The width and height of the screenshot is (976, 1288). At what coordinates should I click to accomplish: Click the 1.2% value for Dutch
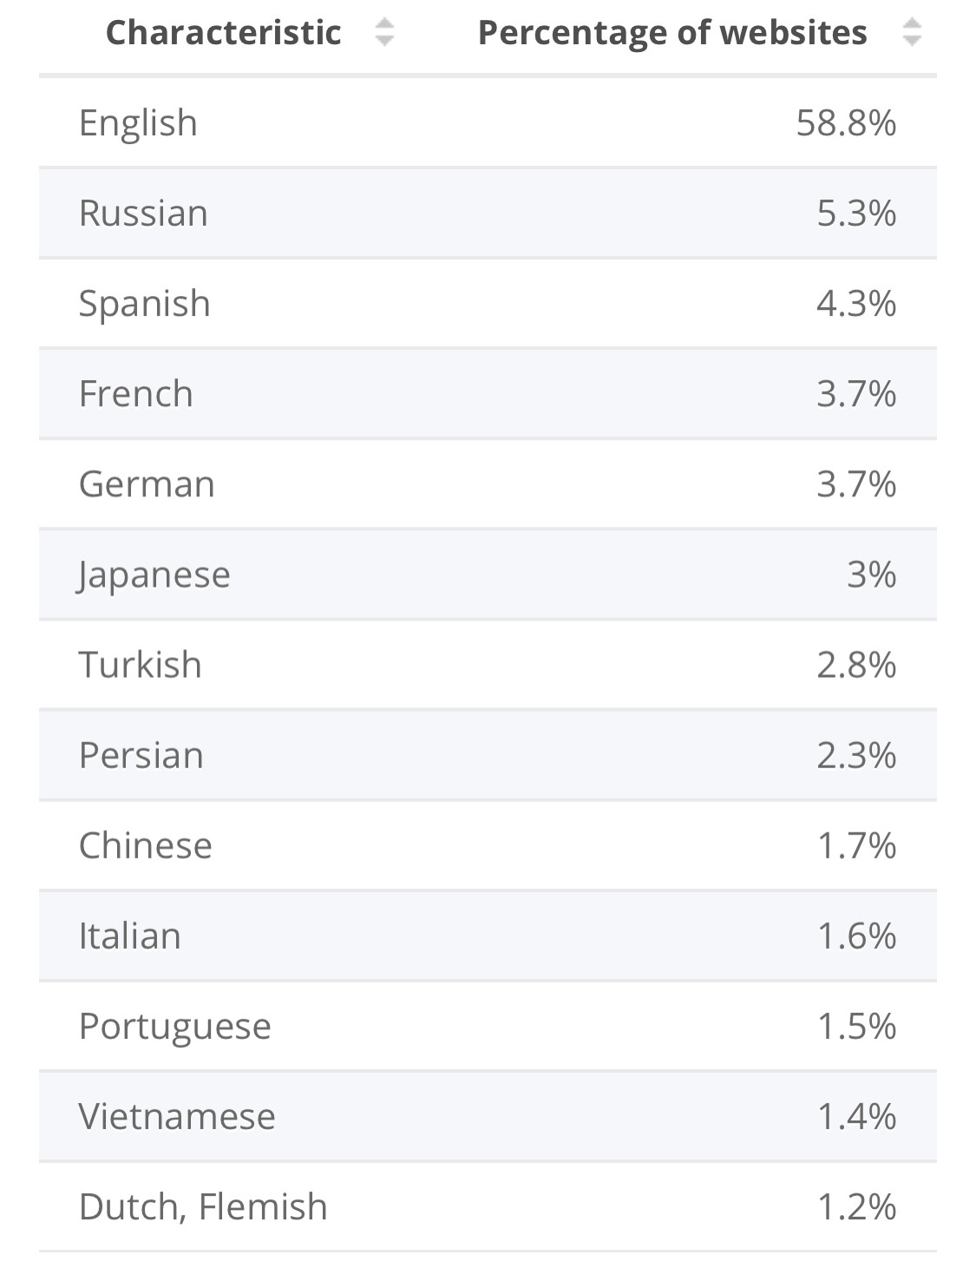(x=856, y=1206)
